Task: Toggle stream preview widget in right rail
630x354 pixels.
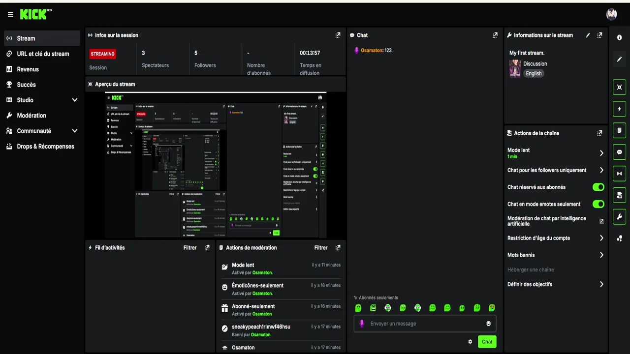Action: 619,87
